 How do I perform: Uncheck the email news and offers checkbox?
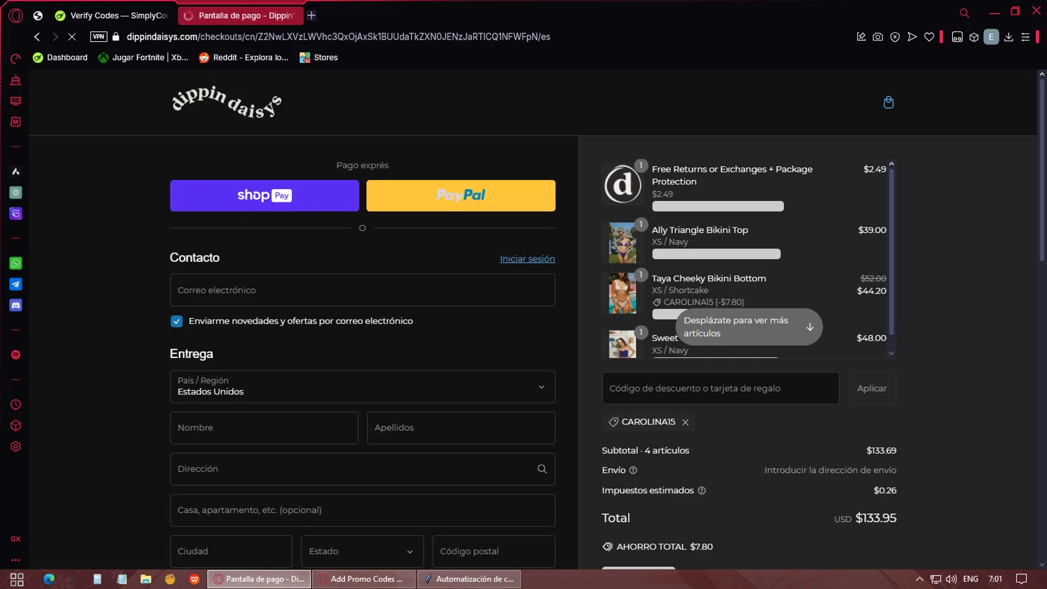177,321
